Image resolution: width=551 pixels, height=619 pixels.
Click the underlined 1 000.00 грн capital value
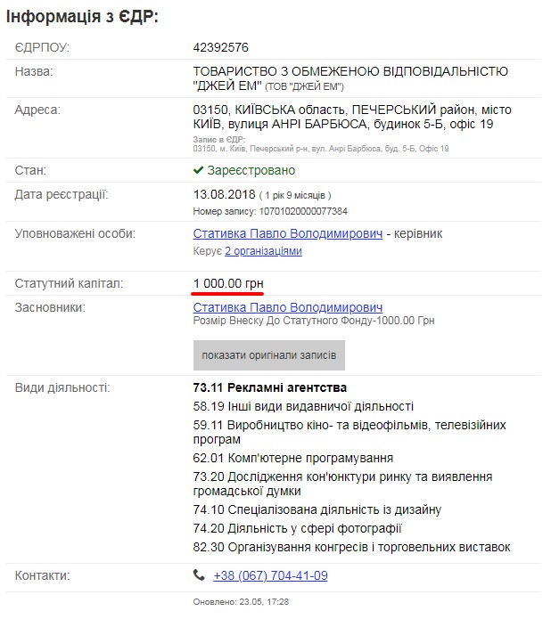(x=228, y=283)
